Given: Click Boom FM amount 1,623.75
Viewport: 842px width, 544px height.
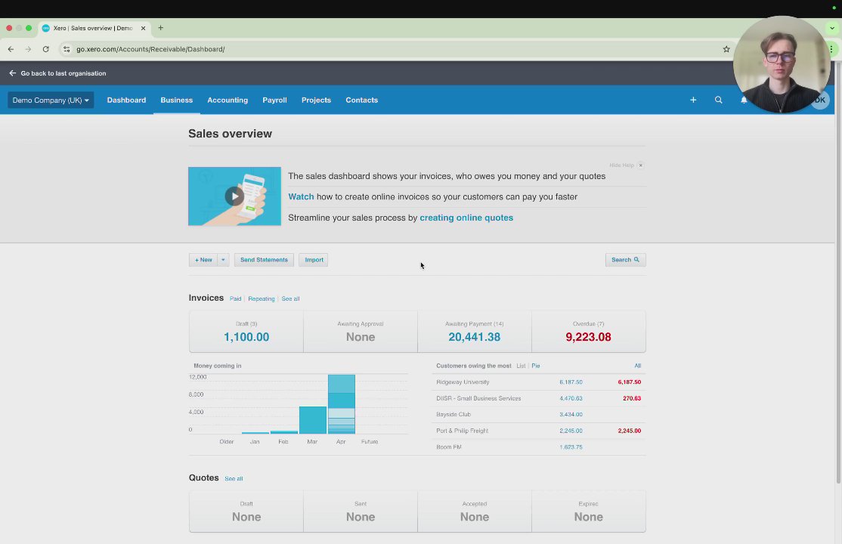Looking at the screenshot, I should tap(571, 447).
